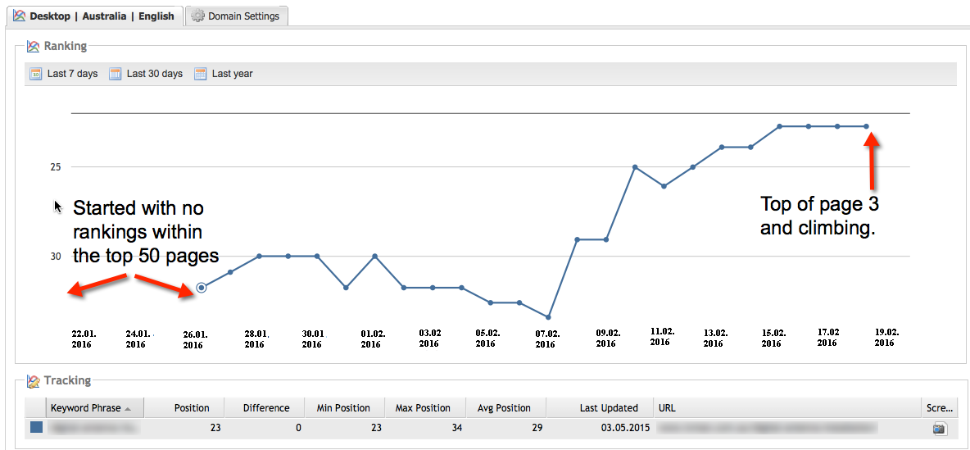970x450 pixels.
Task: Show ranking for Last 30 days
Action: coord(154,74)
